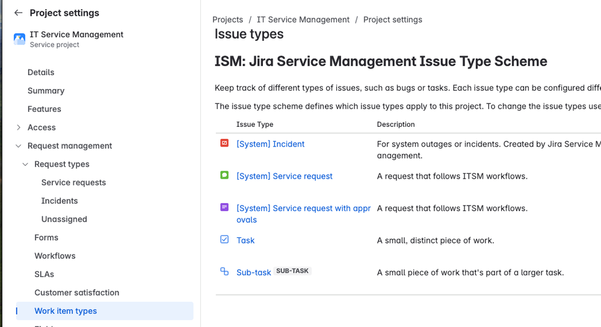The width and height of the screenshot is (601, 327).
Task: Open the Workflows settings page
Action: (55, 256)
